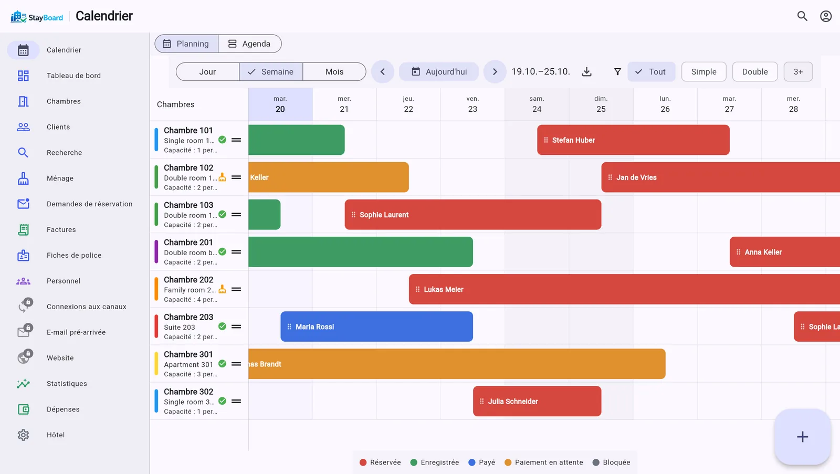Download the calendar export
Screen dimensions: 840x474
pyautogui.click(x=587, y=72)
